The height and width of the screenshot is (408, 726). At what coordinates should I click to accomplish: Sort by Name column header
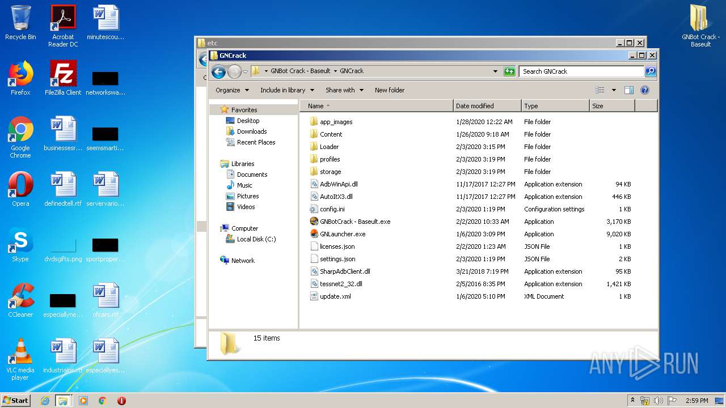[x=377, y=106]
